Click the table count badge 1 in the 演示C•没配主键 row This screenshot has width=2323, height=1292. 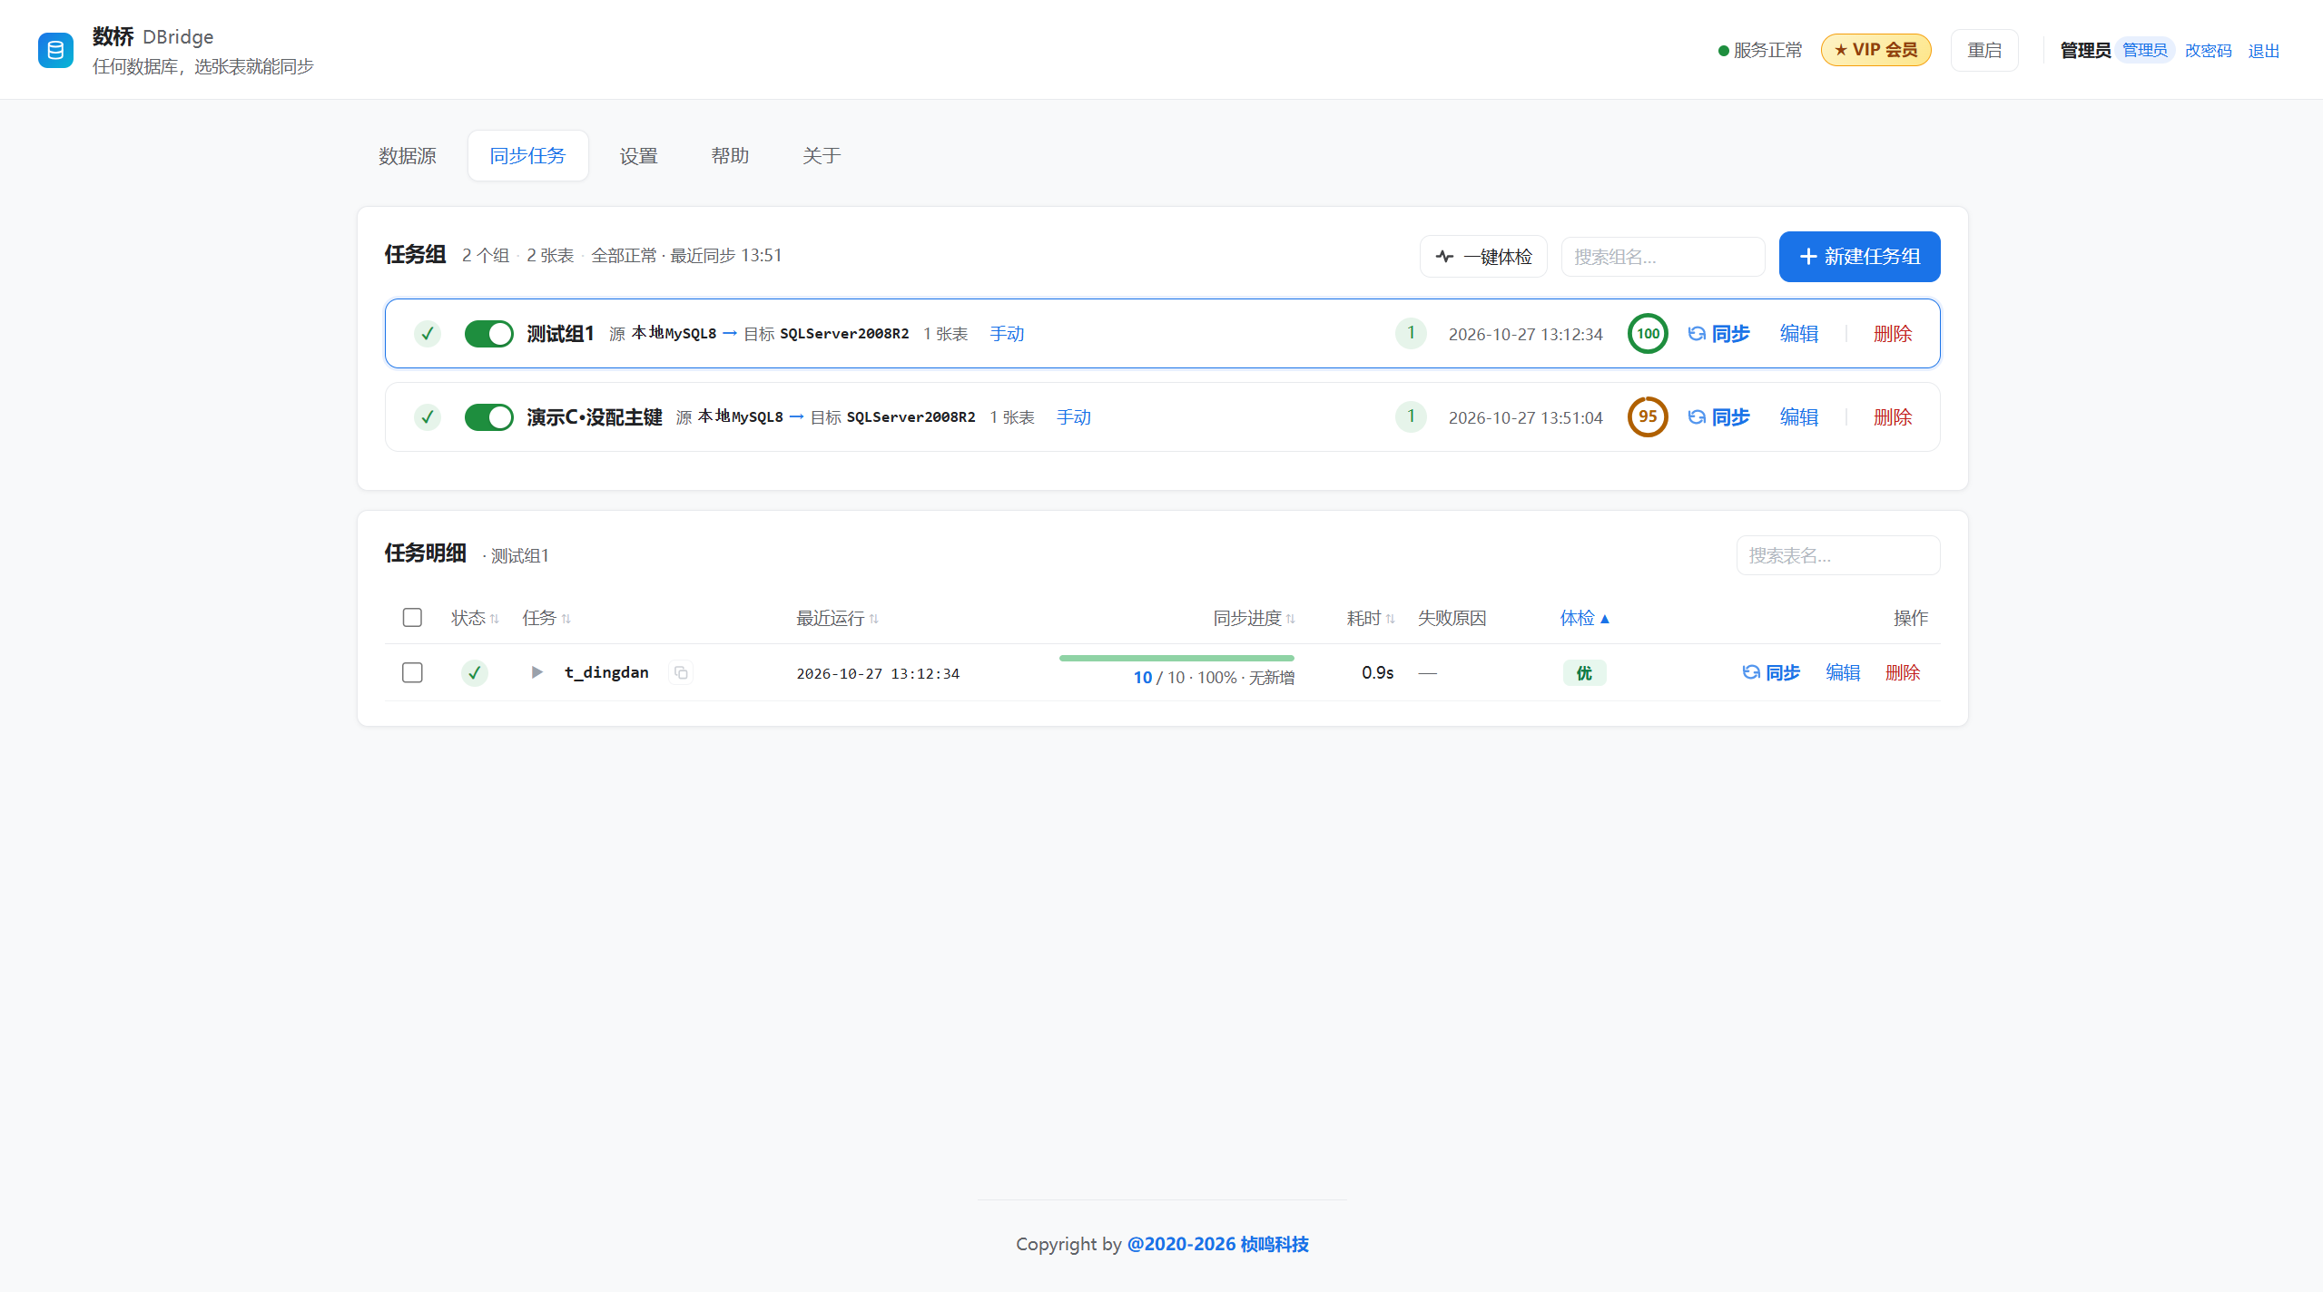(1411, 416)
